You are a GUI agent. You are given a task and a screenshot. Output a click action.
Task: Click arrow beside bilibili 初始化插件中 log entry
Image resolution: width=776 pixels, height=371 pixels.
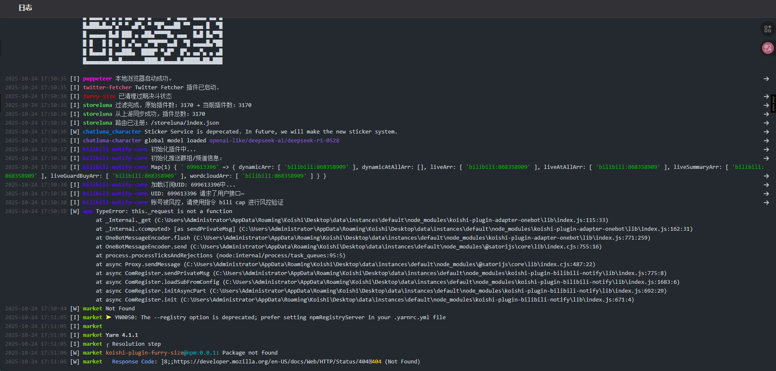point(766,149)
